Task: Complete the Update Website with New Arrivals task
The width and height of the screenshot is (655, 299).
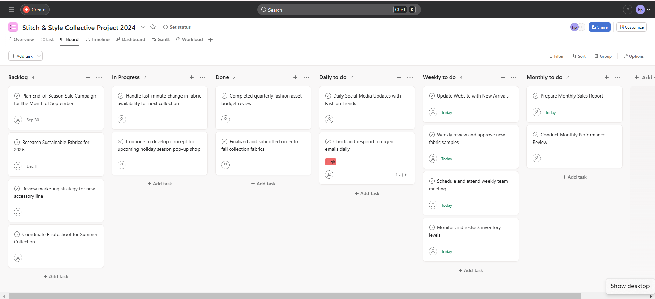Action: (432, 96)
